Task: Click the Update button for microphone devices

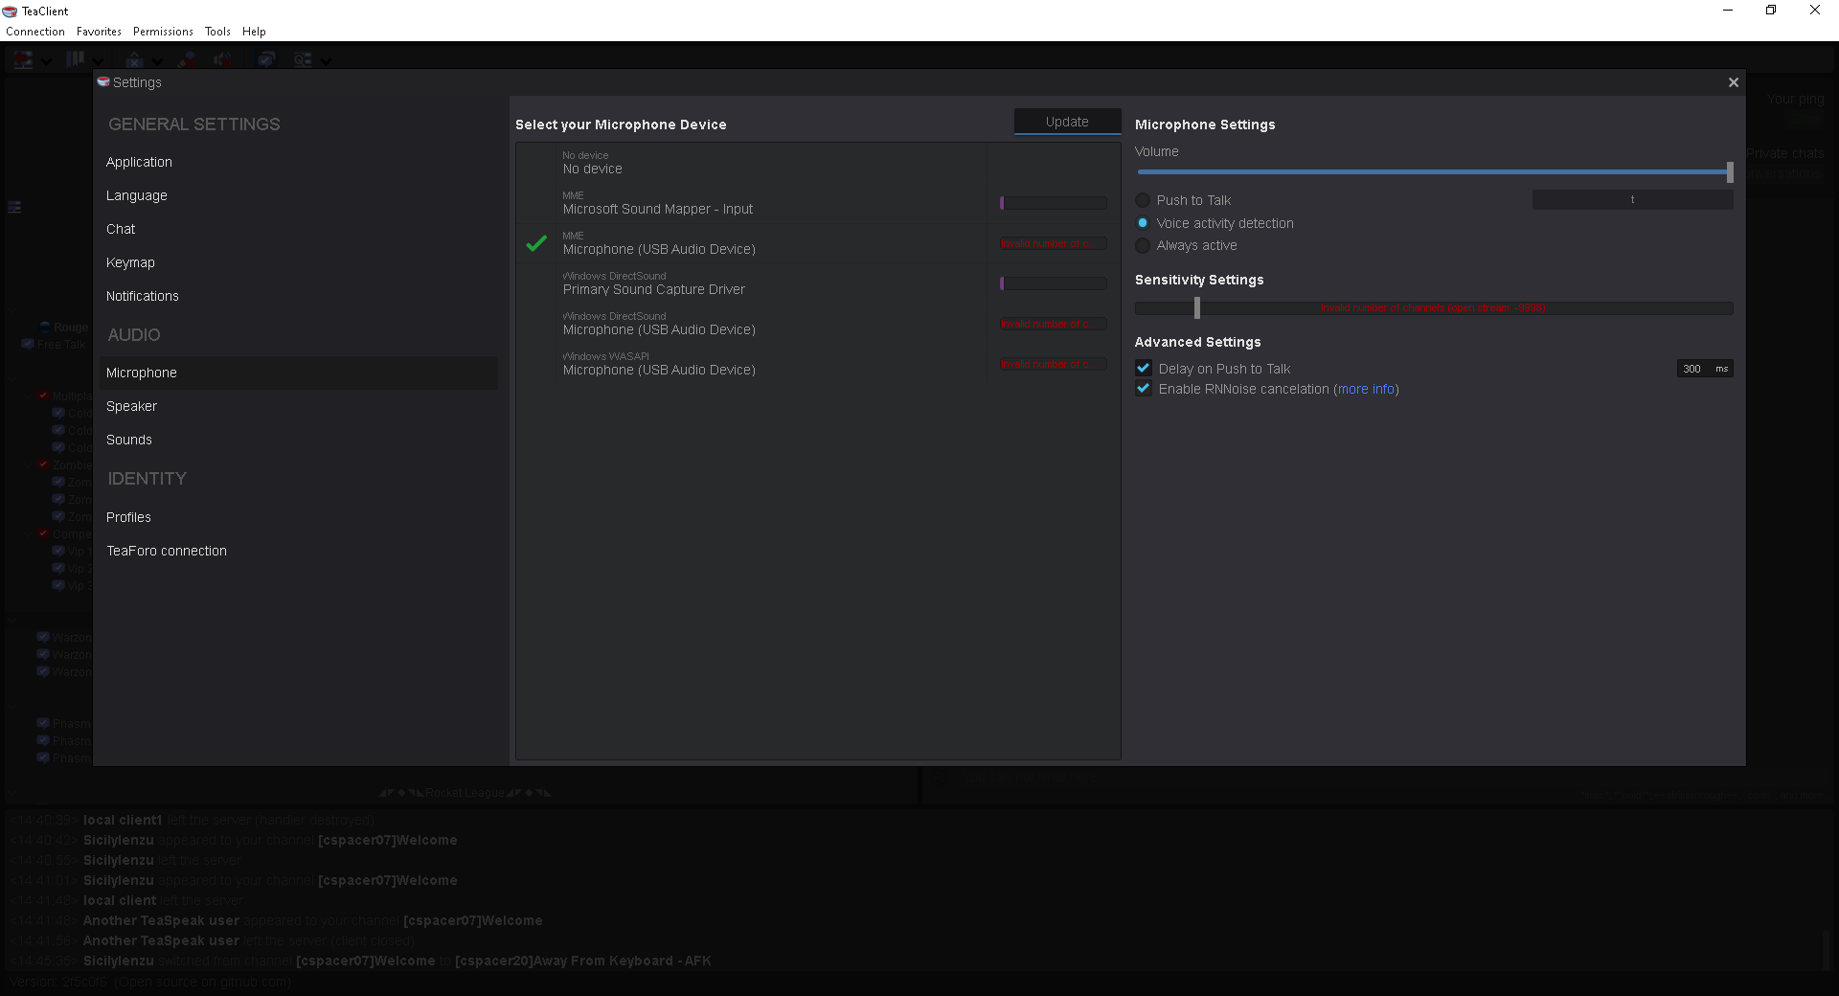Action: point(1066,122)
